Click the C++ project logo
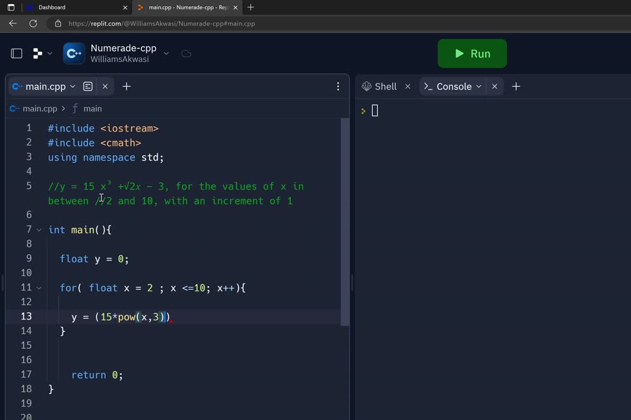Viewport: 631px width, 420px height. tap(74, 54)
